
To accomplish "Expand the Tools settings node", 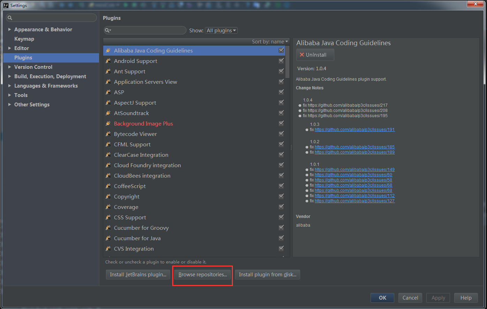I will (9, 95).
